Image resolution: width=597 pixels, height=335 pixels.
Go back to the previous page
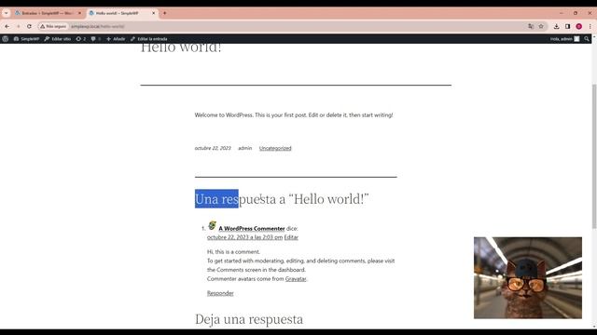7,26
